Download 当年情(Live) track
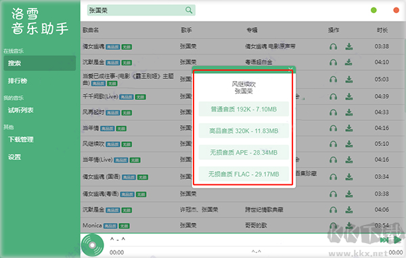This screenshot has width=406, height=258. (x=348, y=160)
